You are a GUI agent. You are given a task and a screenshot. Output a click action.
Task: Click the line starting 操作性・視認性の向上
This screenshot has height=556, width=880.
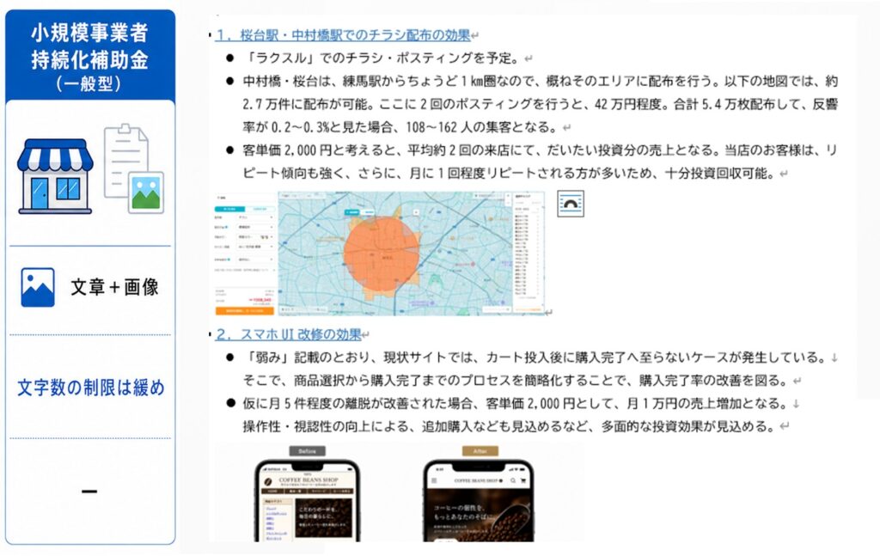[x=509, y=426]
